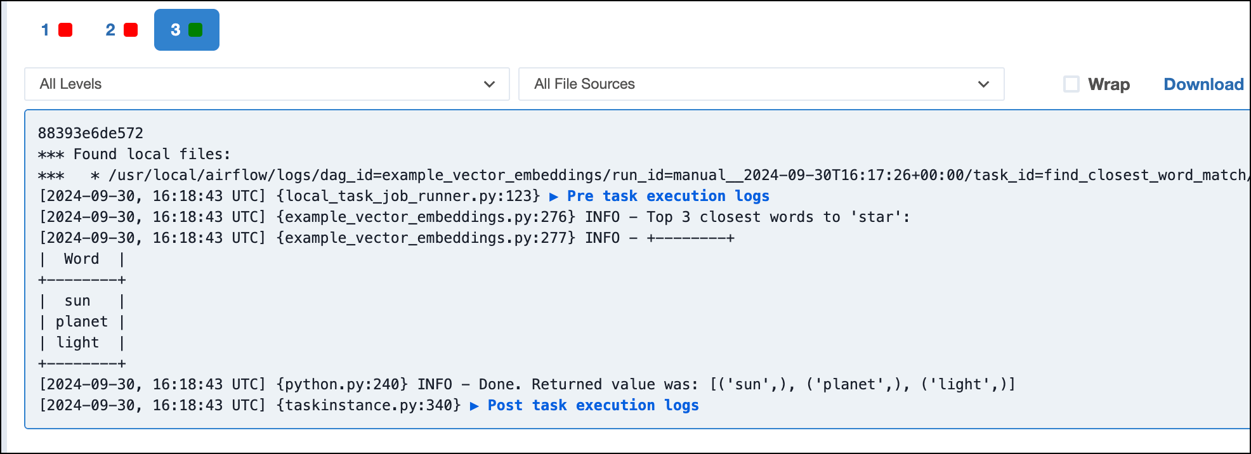Click the 'planet' row in log table
Image resolution: width=1251 pixels, height=454 pixels.
(x=82, y=321)
